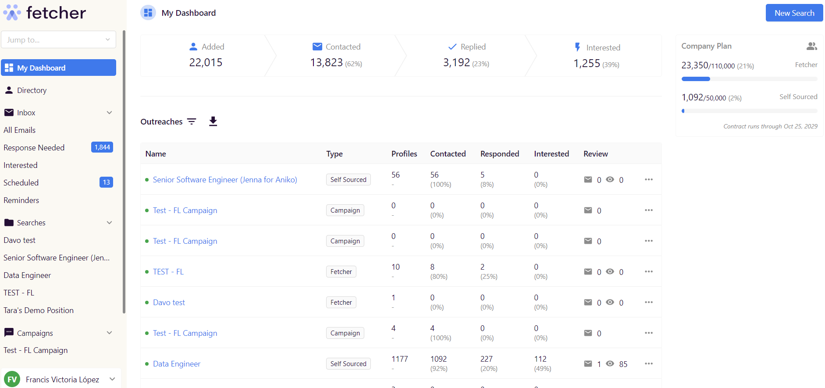Open more options for TEST - FL row
The image size is (825, 388).
point(649,271)
